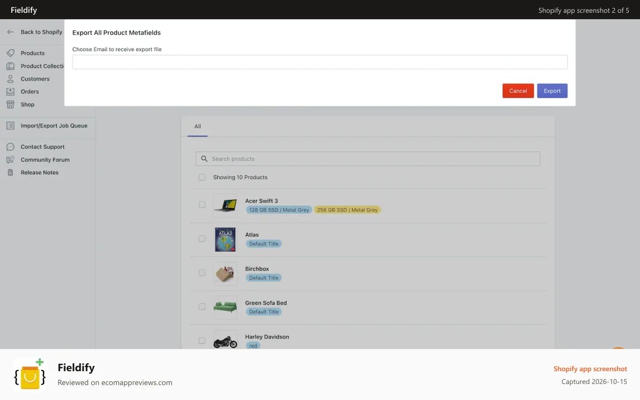Check the Birchbox product checkbox
Viewport: 640px width, 400px height.
pyautogui.click(x=202, y=273)
